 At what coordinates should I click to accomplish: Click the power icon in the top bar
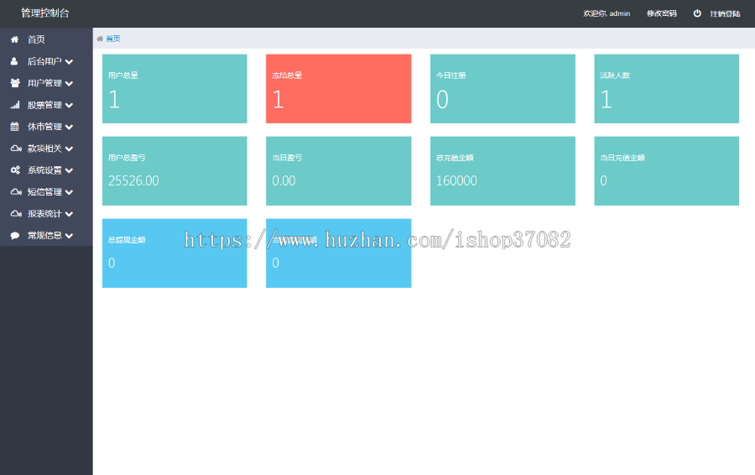697,13
